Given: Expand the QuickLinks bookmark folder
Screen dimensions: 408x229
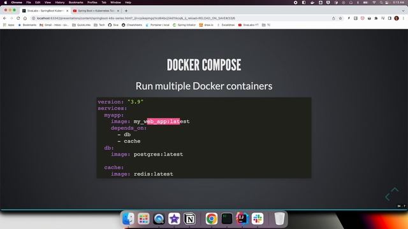Looking at the screenshot, I should pyautogui.click(x=81, y=25).
